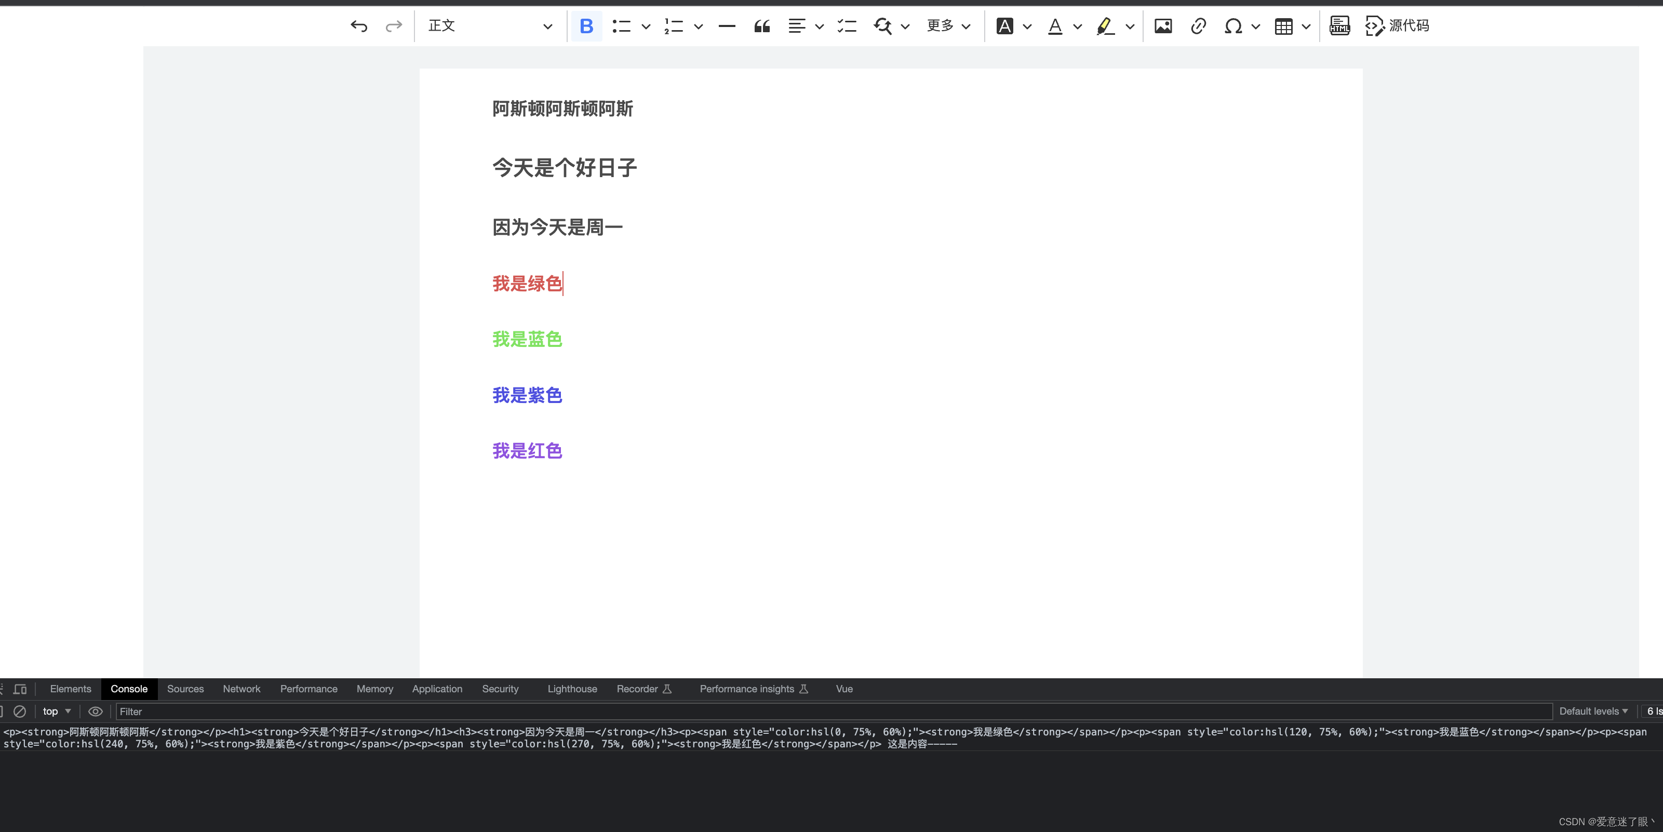Toggle the live expression eye icon
The width and height of the screenshot is (1663, 832).
coord(96,712)
